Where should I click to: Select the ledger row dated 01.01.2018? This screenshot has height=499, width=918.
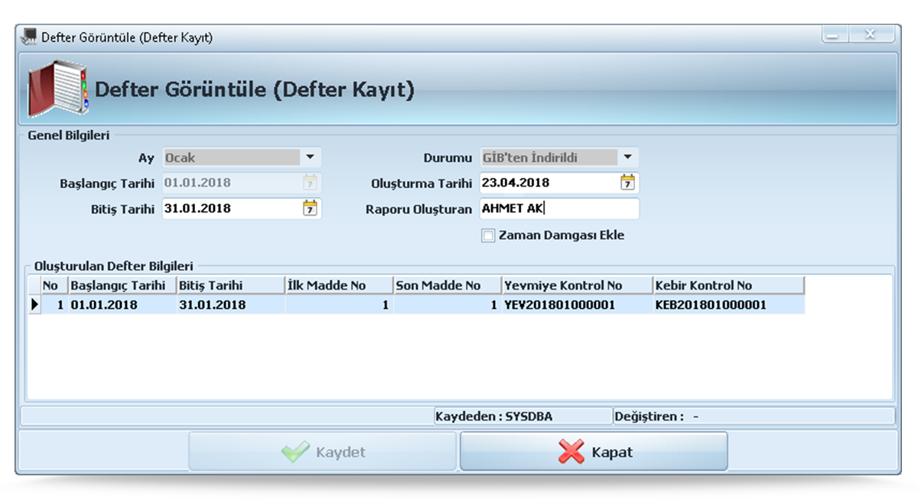click(x=306, y=304)
